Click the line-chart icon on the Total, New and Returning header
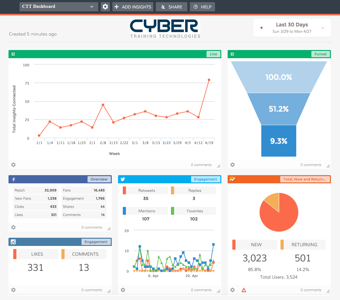The image size is (340, 300). (232, 179)
